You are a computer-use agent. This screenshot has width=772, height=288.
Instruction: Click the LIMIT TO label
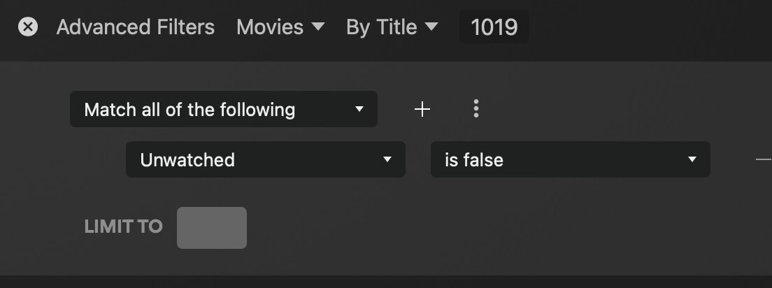(x=123, y=226)
